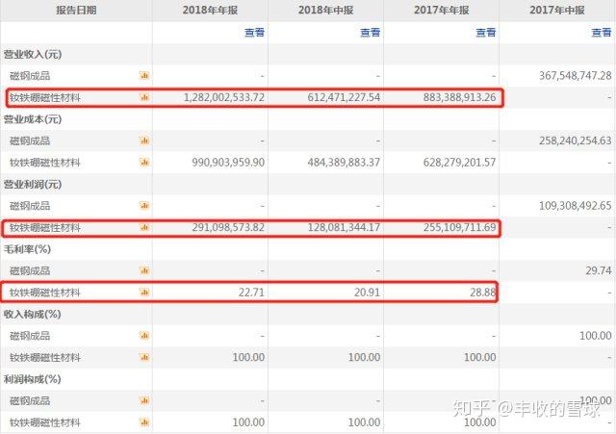Click gross margin value 28.88

(479, 293)
